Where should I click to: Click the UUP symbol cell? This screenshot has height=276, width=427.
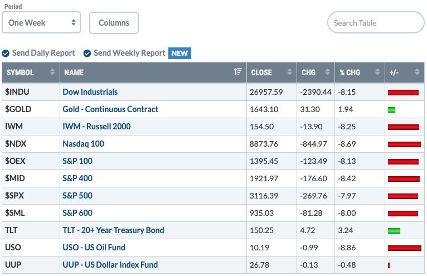pos(31,265)
